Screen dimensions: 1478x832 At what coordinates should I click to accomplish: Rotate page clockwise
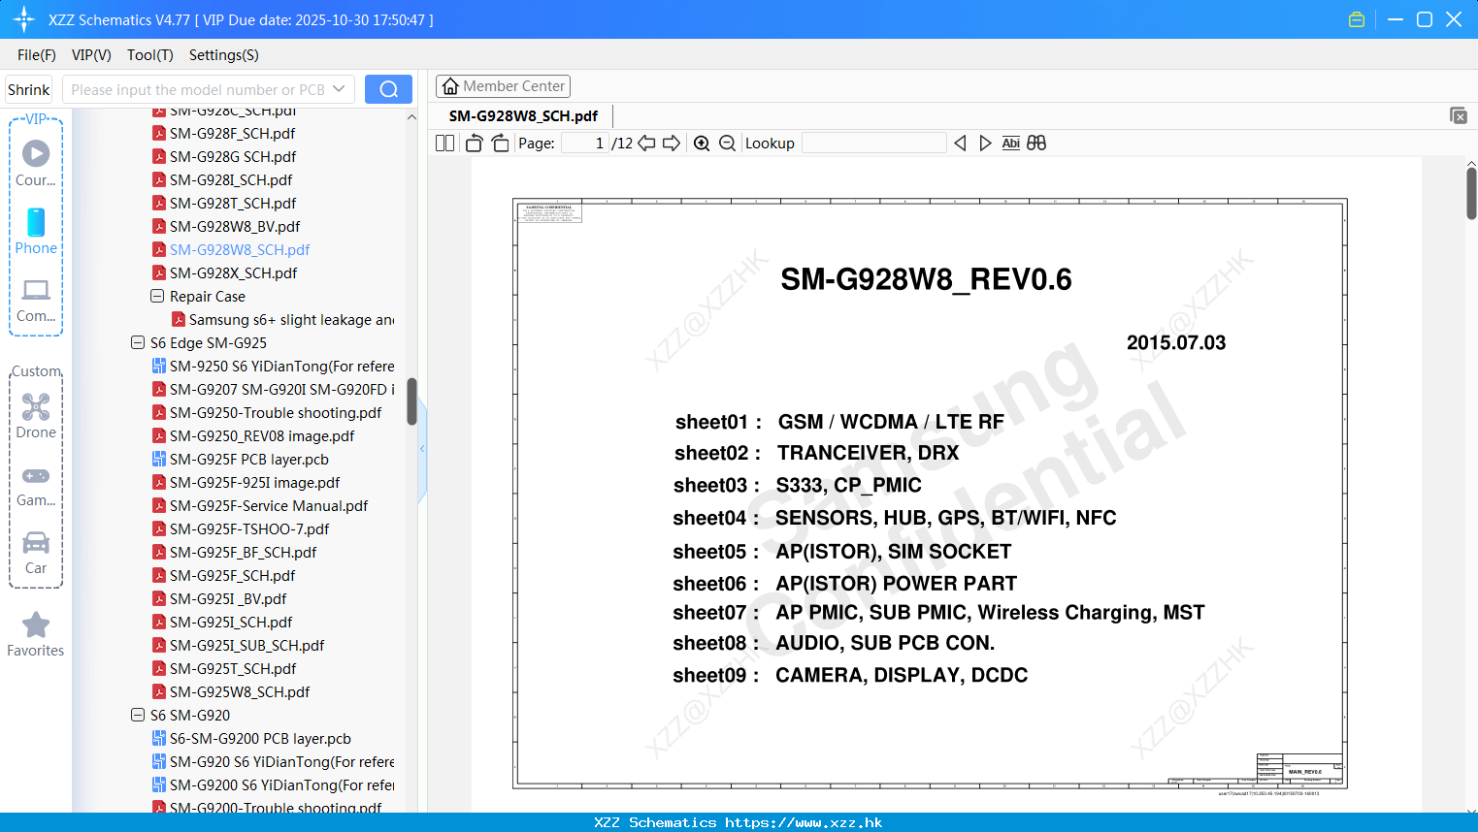500,143
